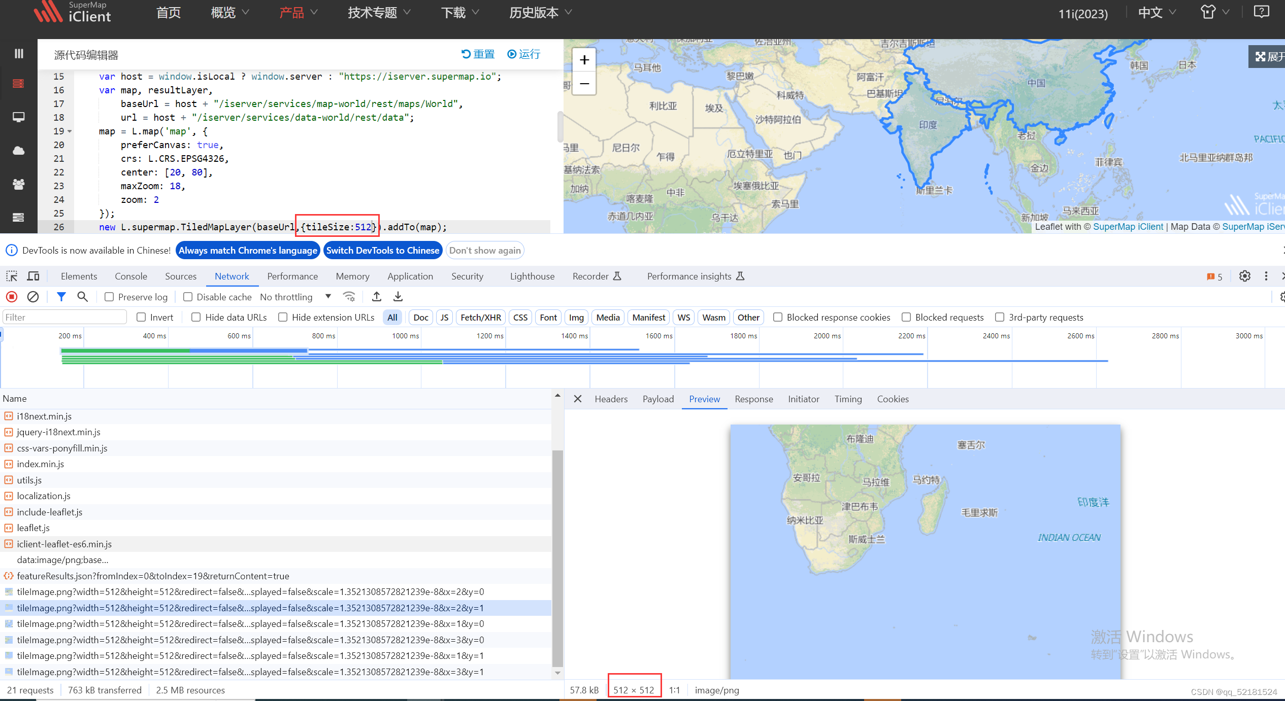Image resolution: width=1285 pixels, height=701 pixels.
Task: Toggle the device toolbar icon
Action: coord(34,276)
